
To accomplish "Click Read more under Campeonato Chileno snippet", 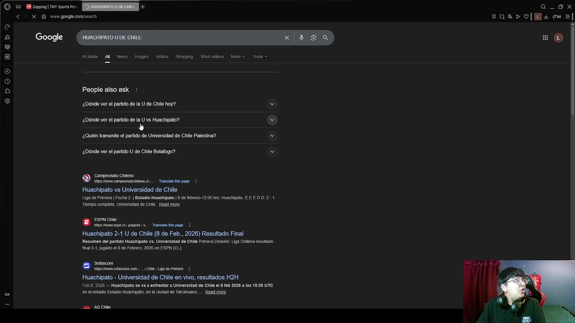I will point(169,205).
